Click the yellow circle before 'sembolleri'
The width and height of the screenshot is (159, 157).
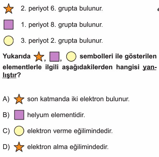click(71, 56)
